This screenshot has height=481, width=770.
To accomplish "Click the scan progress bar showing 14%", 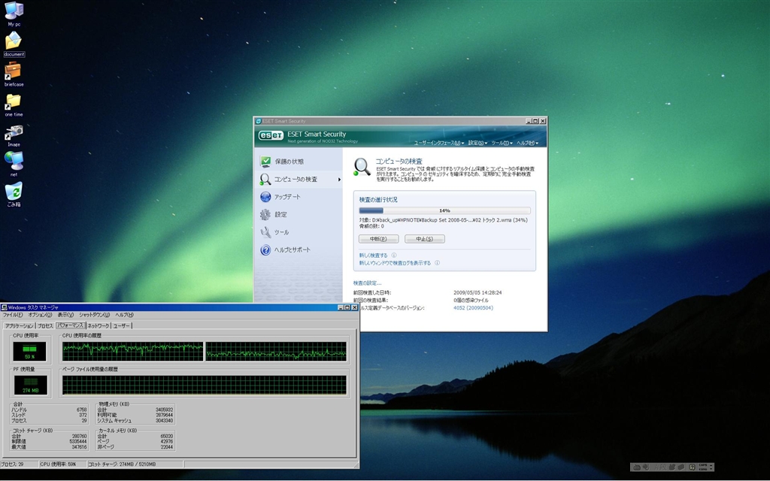I will tap(444, 210).
